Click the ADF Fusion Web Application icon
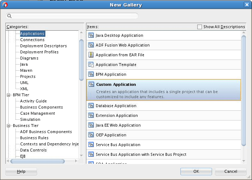The height and width of the screenshot is (180, 252). [x=91, y=45]
